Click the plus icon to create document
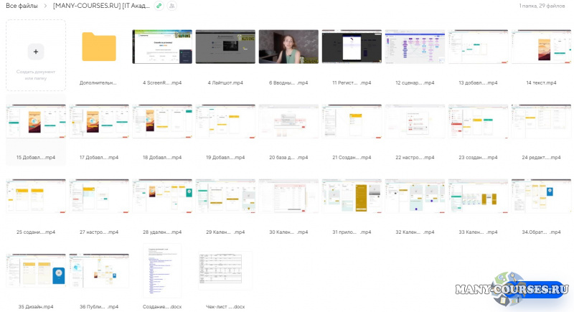This screenshot has width=574, height=312. pyautogui.click(x=36, y=51)
